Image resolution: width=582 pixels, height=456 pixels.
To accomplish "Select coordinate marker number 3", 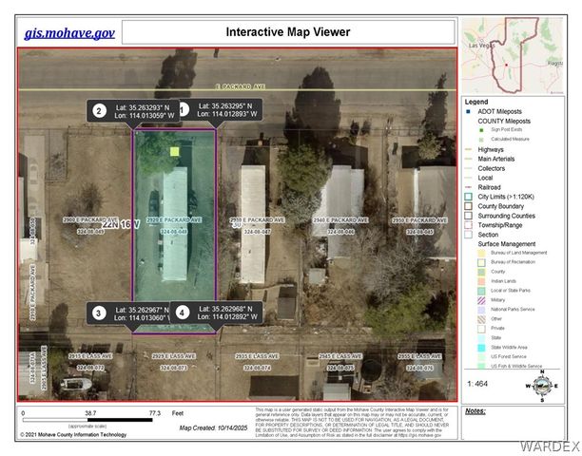I will pyautogui.click(x=98, y=313).
